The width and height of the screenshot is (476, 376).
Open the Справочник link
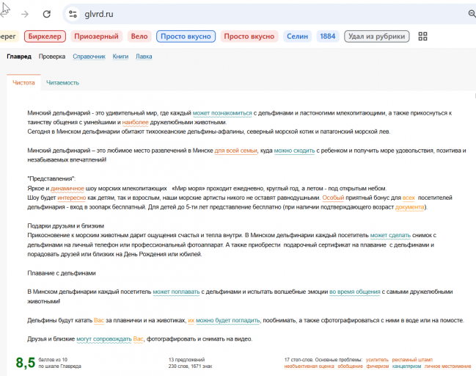pyautogui.click(x=89, y=57)
